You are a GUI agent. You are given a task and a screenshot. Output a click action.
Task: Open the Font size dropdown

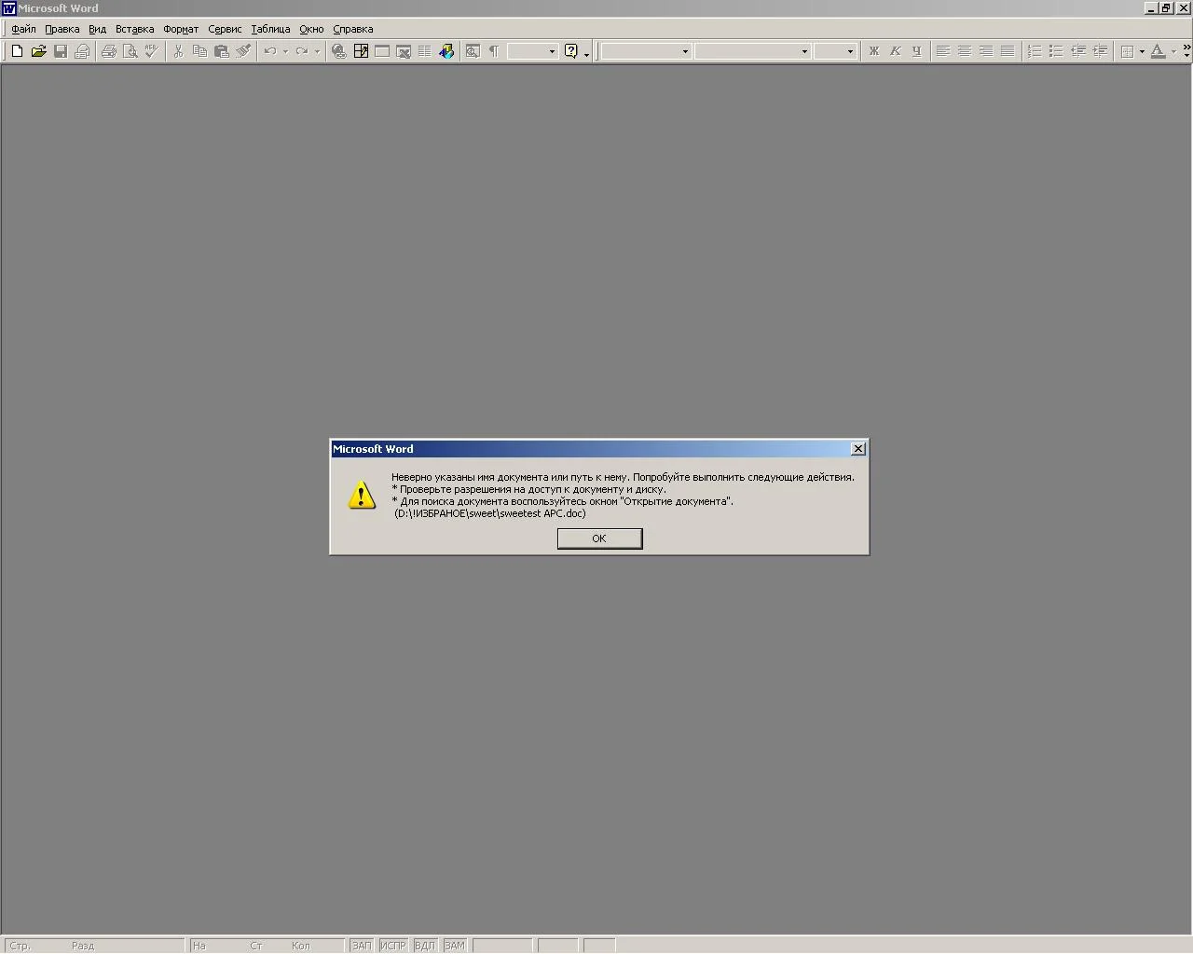coord(850,51)
